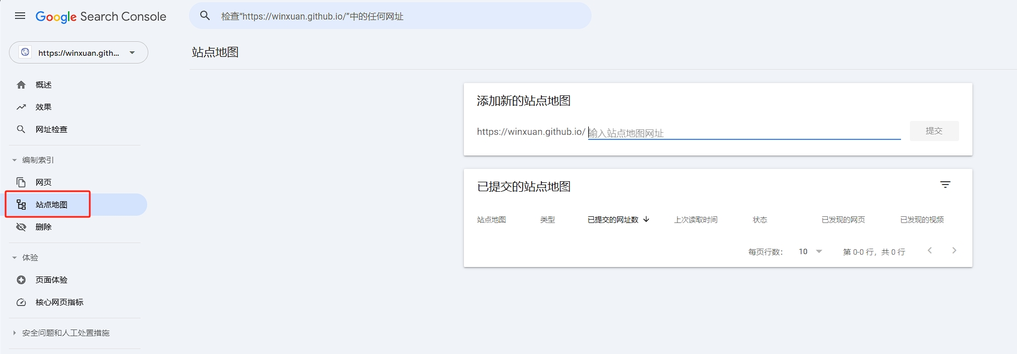This screenshot has width=1017, height=354.
Task: Sort by 类型 column header
Action: pyautogui.click(x=548, y=220)
